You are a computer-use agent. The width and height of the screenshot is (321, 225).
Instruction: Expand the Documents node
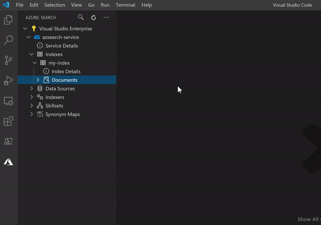pyautogui.click(x=38, y=80)
